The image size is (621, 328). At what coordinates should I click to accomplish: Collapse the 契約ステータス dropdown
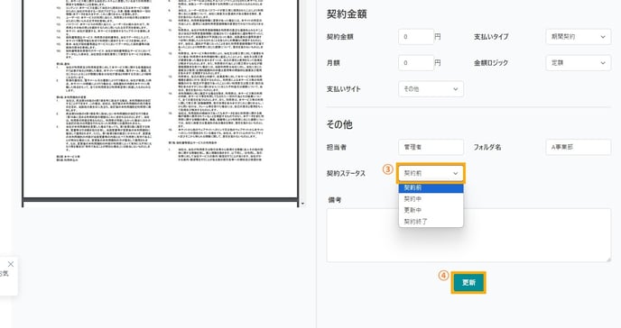(431, 173)
